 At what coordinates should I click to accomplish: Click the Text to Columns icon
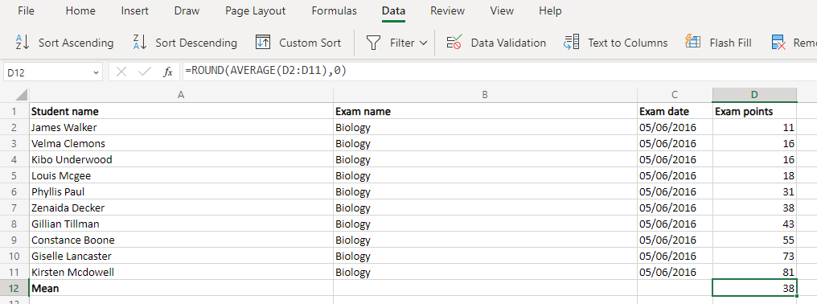(571, 43)
